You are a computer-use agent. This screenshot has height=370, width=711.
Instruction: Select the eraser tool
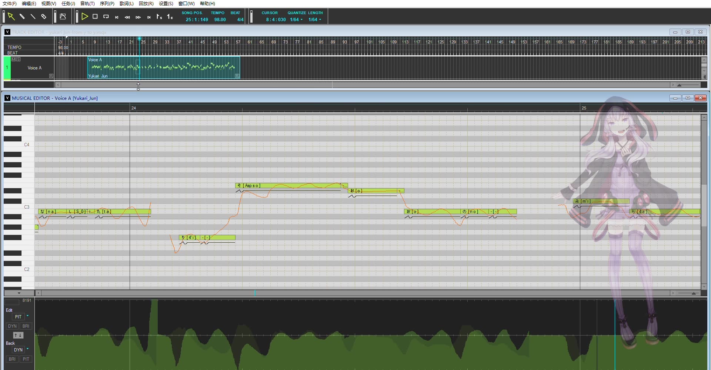(44, 17)
